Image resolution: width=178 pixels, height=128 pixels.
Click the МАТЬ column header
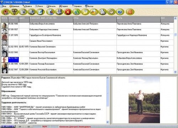(x=138, y=19)
